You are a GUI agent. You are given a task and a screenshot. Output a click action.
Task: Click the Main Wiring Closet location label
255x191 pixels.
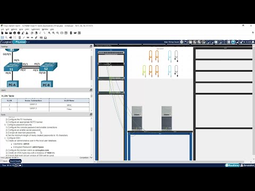172,42
